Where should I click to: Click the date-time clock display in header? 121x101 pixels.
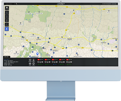107,4
